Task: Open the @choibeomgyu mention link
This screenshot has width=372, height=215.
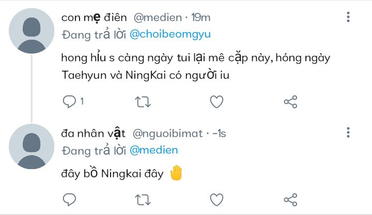Action: (170, 35)
